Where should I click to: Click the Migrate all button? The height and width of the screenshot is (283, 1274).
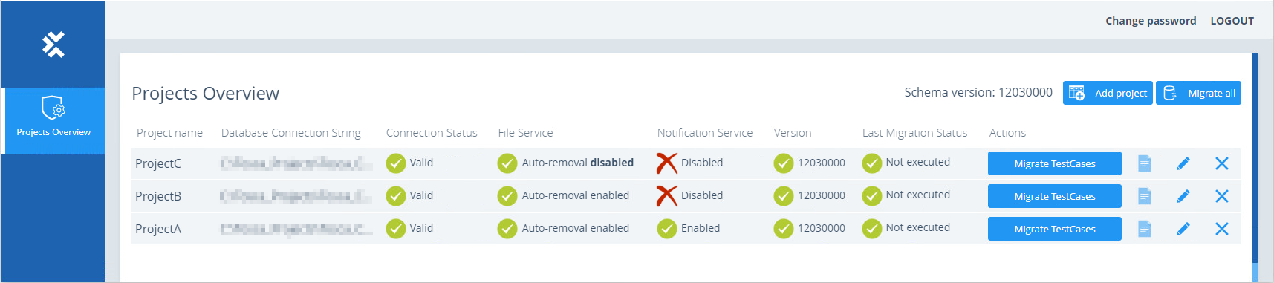(x=1198, y=93)
